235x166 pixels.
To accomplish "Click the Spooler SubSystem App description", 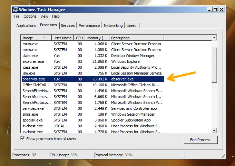I will 131,120.
